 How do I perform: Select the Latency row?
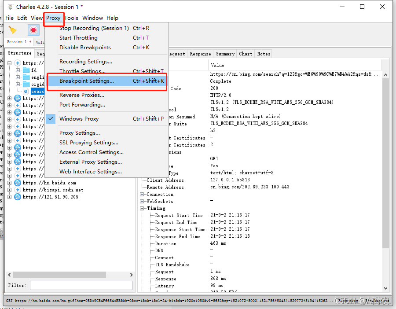[260, 286]
